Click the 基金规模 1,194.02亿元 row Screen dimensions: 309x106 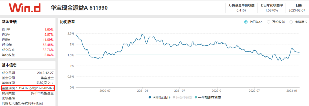point(28,88)
